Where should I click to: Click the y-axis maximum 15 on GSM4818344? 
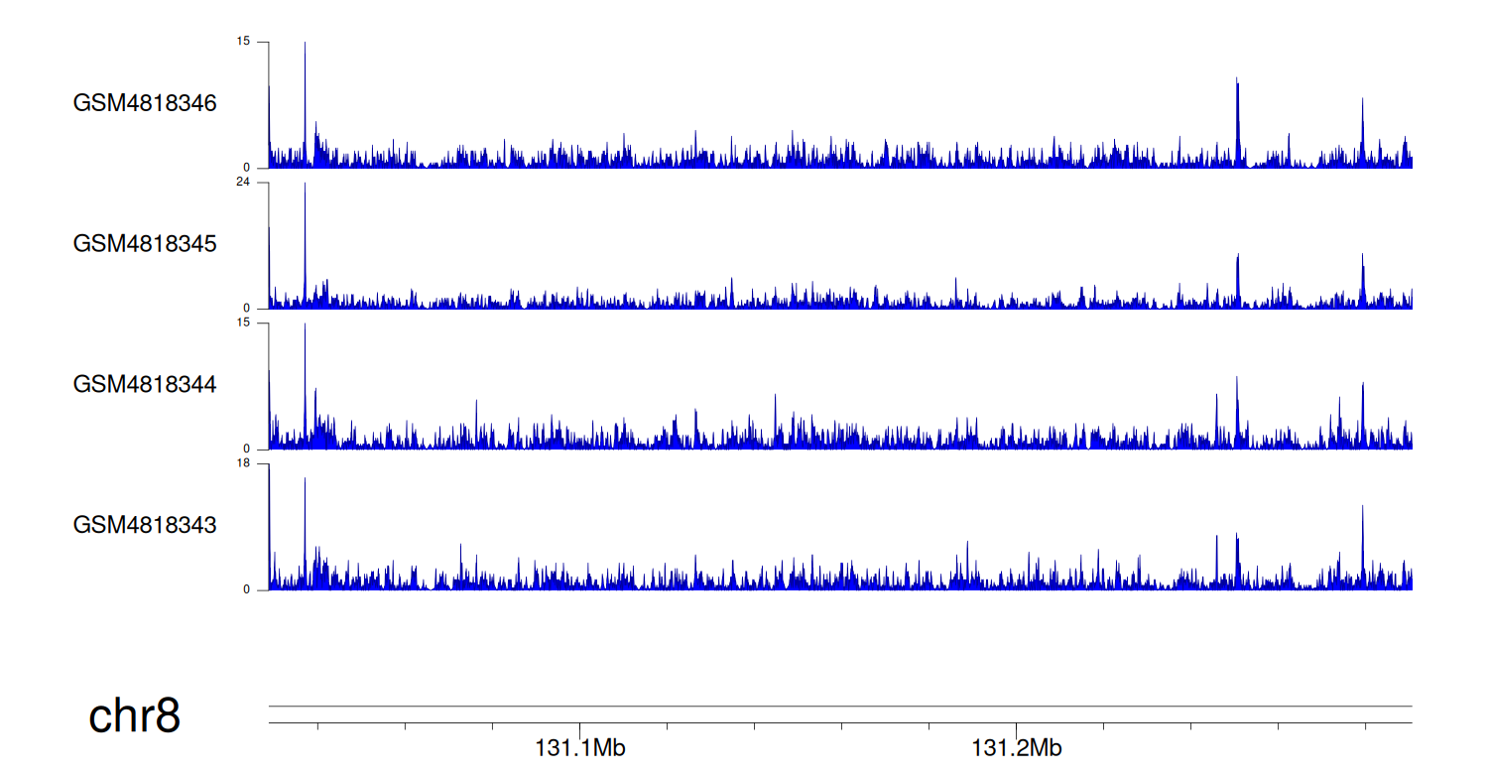[x=243, y=323]
